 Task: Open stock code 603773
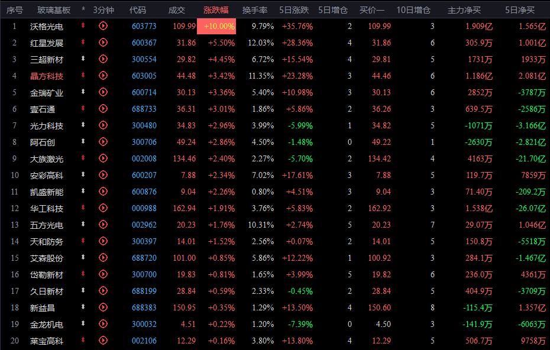click(x=144, y=26)
